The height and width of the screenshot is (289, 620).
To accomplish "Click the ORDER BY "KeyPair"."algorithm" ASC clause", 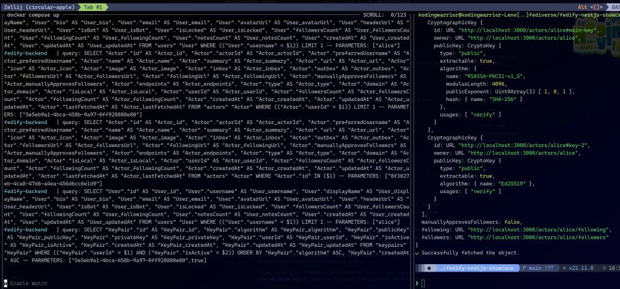I will click(290, 252).
